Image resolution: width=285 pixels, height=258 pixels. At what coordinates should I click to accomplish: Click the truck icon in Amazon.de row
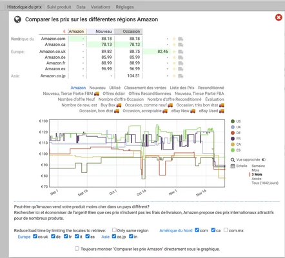(181, 57)
